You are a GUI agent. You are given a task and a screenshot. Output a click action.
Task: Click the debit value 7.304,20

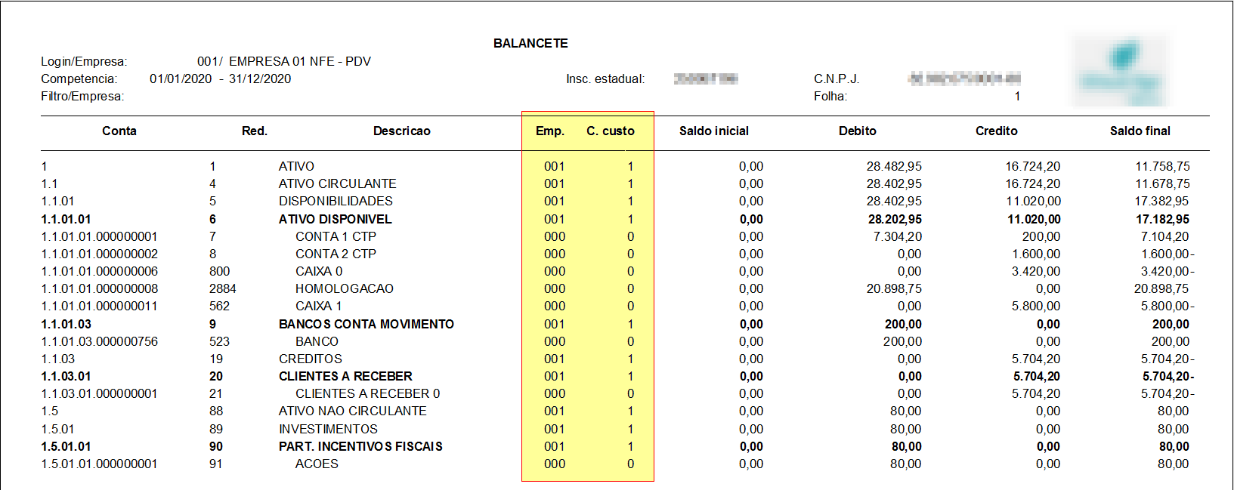pyautogui.click(x=898, y=236)
